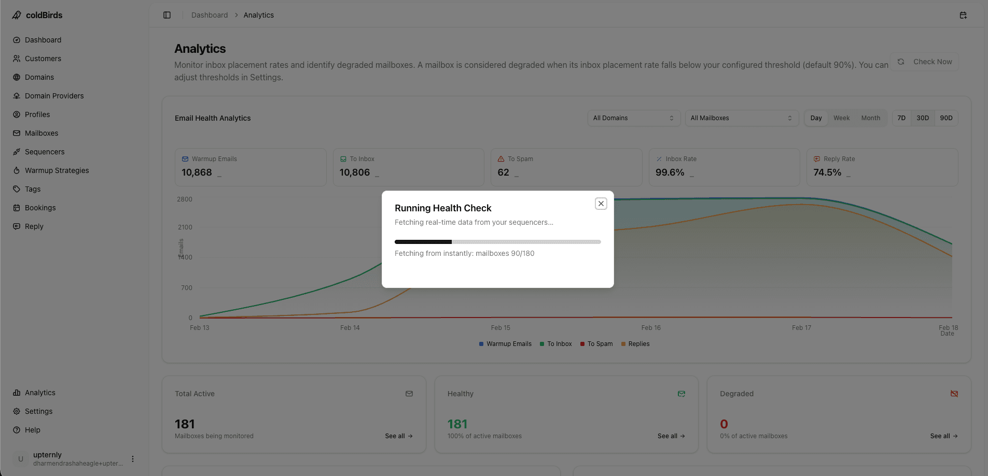
Task: Toggle the Replies legend entry below the chart
Action: coord(636,343)
